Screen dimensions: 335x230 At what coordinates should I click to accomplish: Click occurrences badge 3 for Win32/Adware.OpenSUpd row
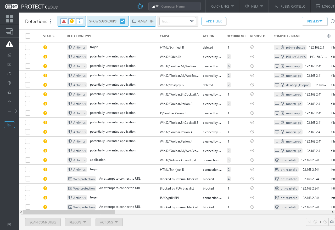click(229, 160)
